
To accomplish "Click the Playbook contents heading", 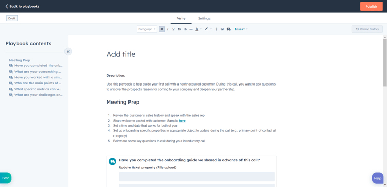I will (28, 44).
